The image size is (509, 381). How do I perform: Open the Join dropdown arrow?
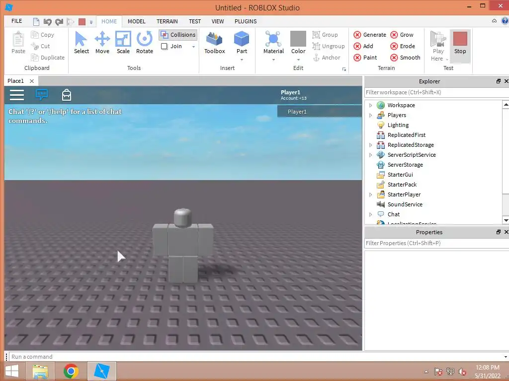pyautogui.click(x=193, y=47)
